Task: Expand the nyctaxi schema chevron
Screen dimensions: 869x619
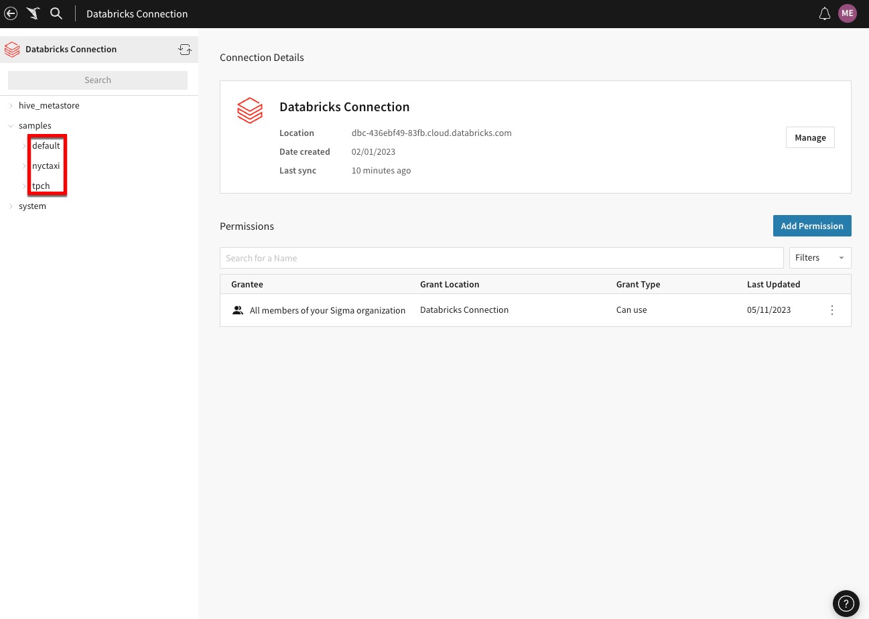Action: coord(25,166)
